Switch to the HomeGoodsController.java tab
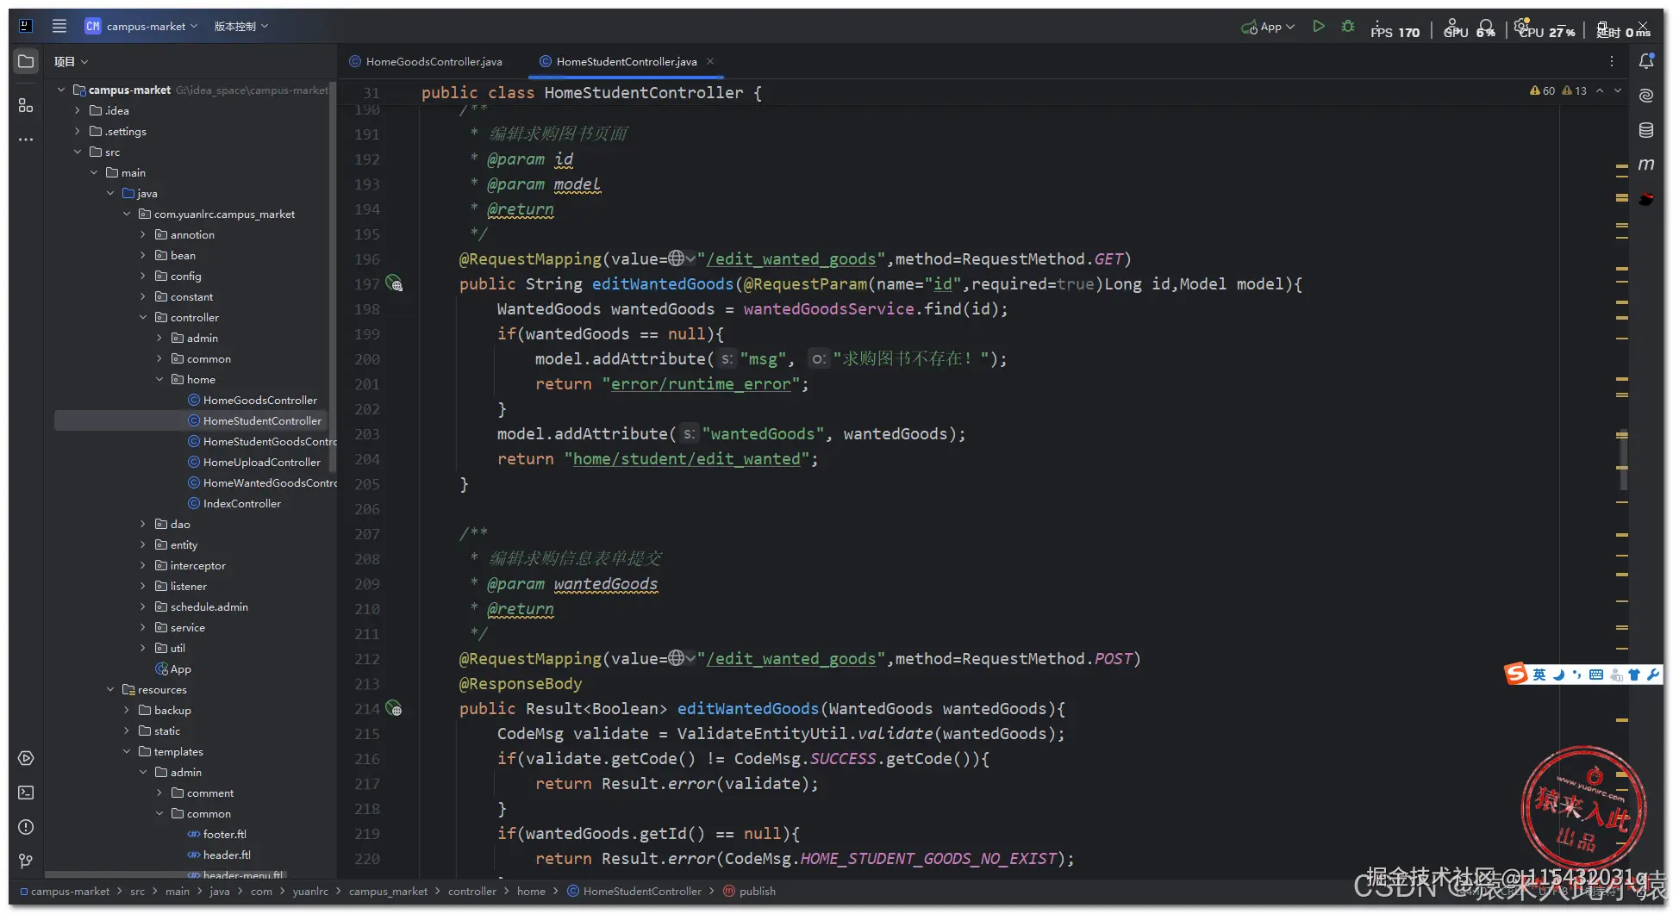The height and width of the screenshot is (914, 1673). pos(426,61)
